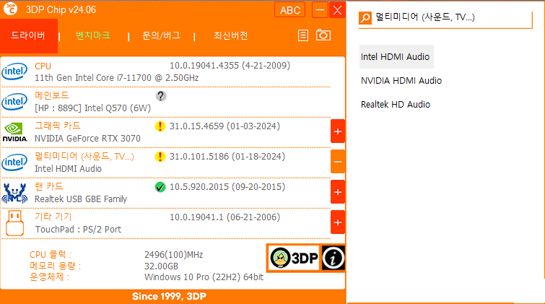Open the ABC language button
545x304 pixels.
coord(290,9)
